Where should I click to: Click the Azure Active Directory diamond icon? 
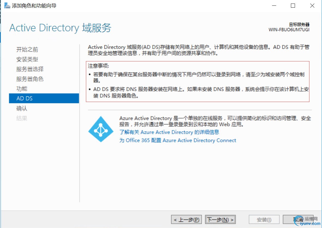tap(101, 129)
